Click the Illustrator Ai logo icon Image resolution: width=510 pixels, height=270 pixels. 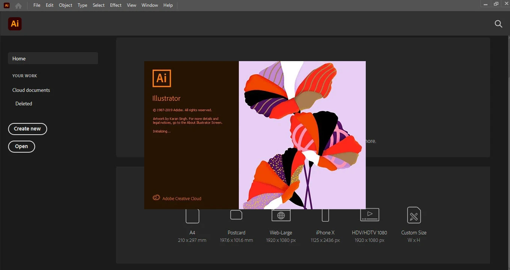click(x=15, y=24)
